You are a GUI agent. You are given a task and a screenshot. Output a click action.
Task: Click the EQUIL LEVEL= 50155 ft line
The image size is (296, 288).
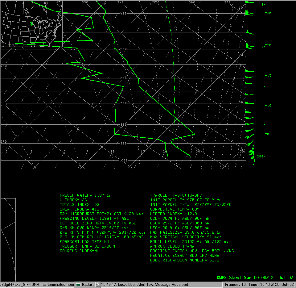click(x=189, y=242)
